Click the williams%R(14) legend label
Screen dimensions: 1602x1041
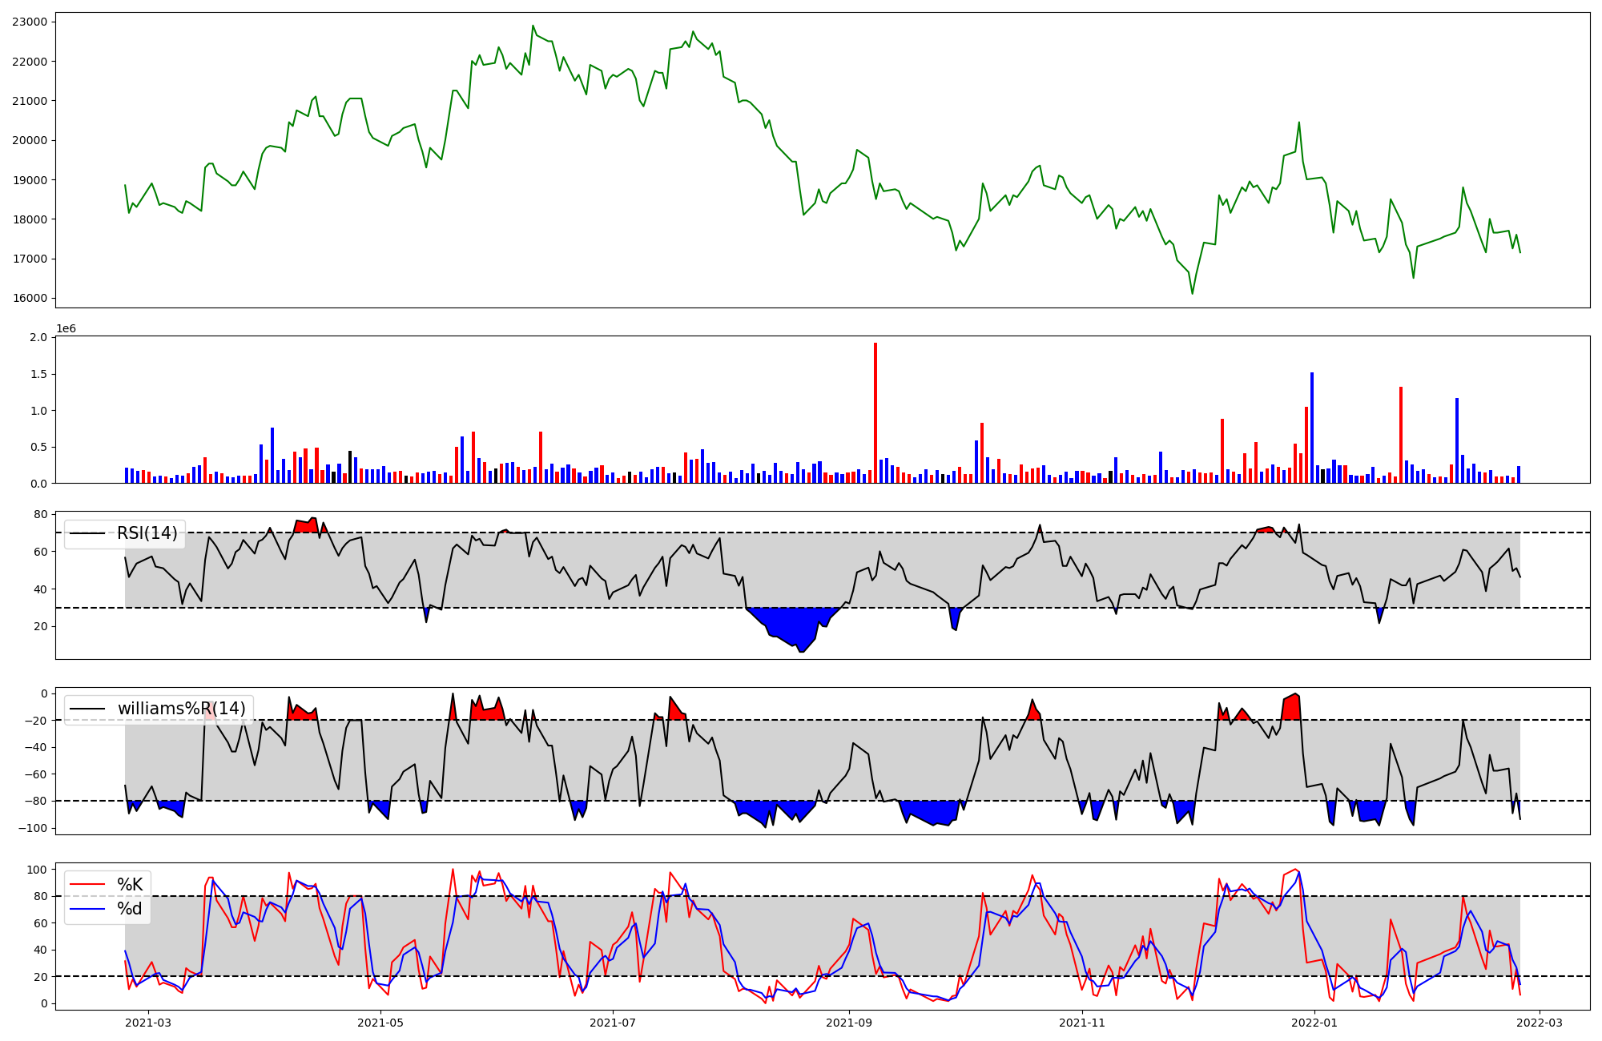[182, 709]
